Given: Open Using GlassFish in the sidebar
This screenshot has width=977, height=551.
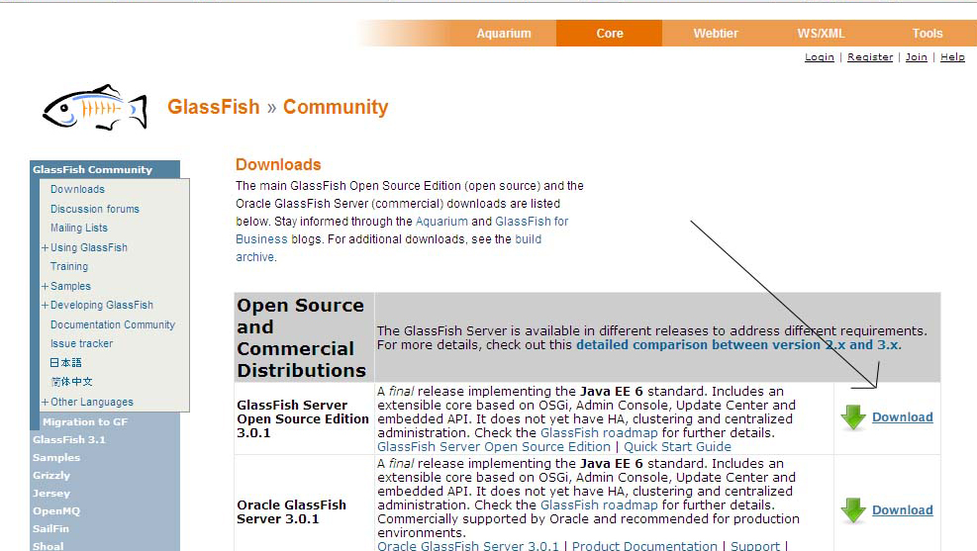Looking at the screenshot, I should click(x=88, y=247).
